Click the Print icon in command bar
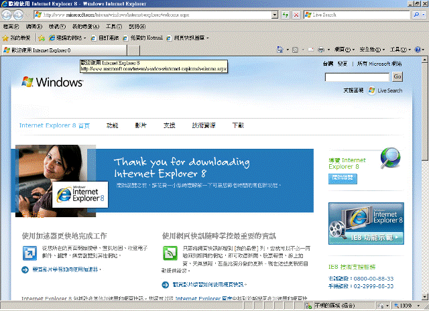 [x=321, y=50]
